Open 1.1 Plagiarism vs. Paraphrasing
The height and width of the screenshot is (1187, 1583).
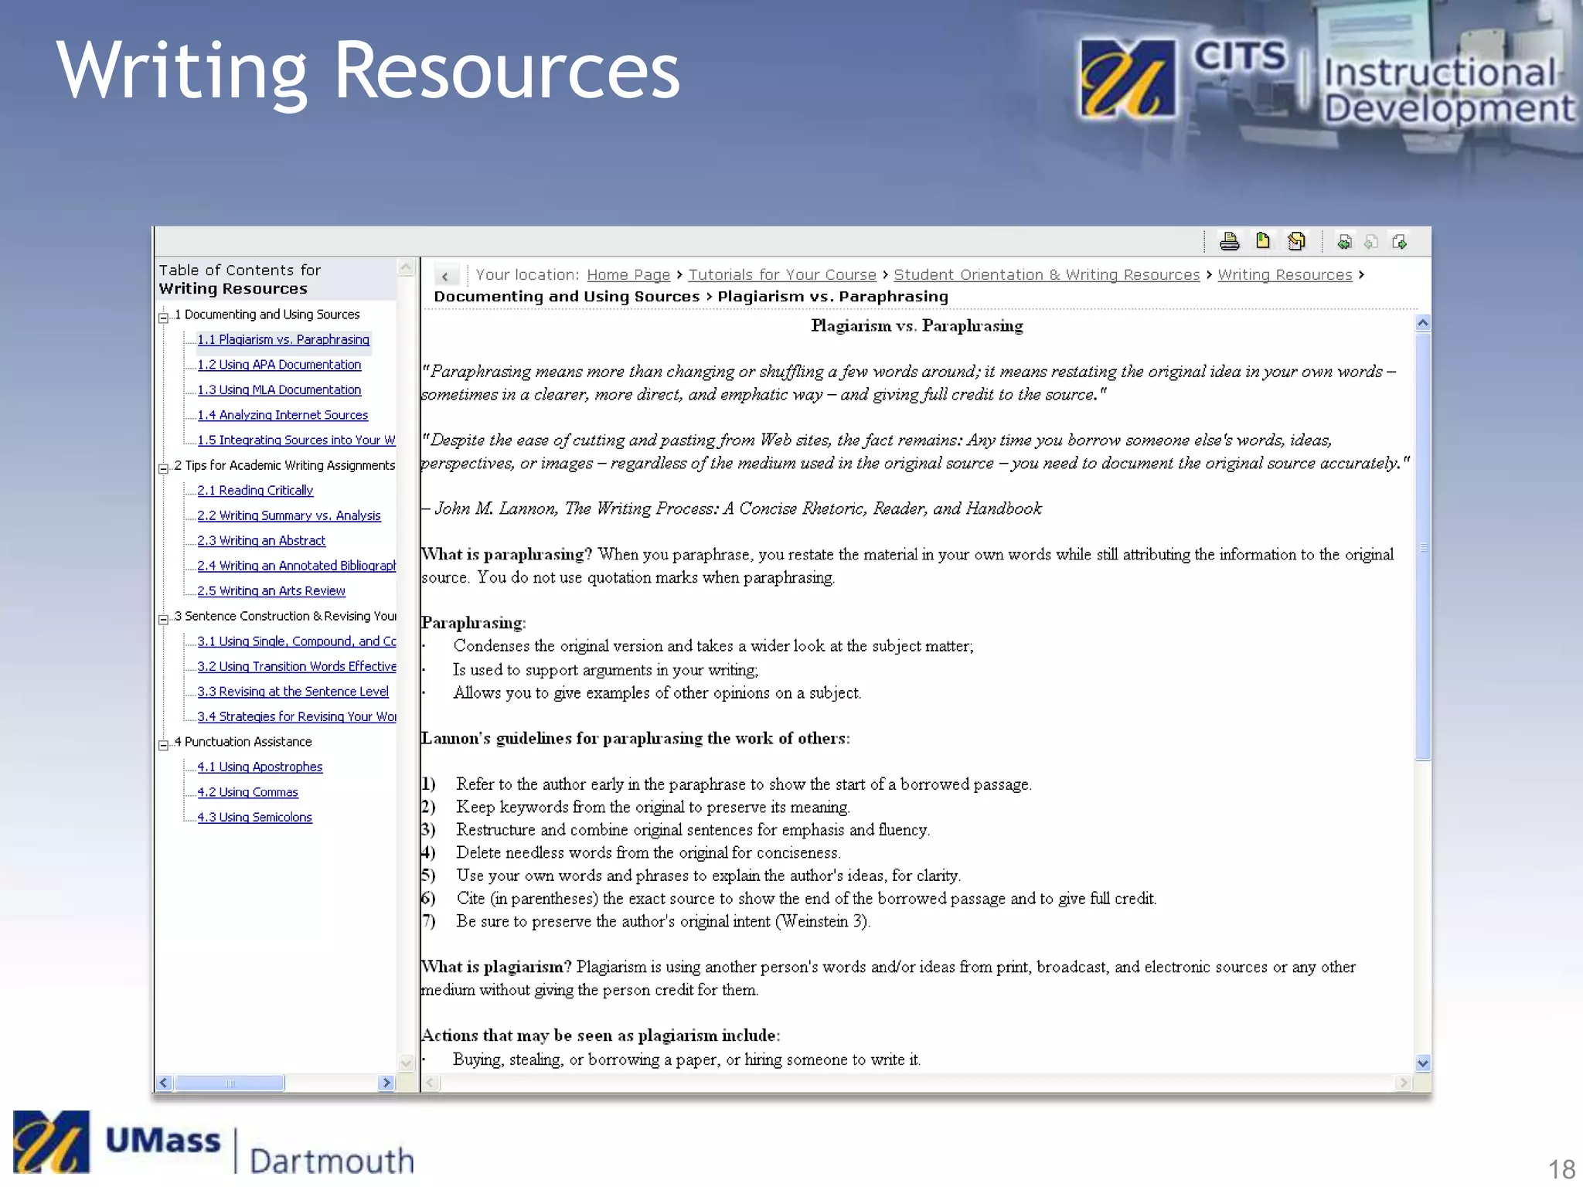coord(283,339)
